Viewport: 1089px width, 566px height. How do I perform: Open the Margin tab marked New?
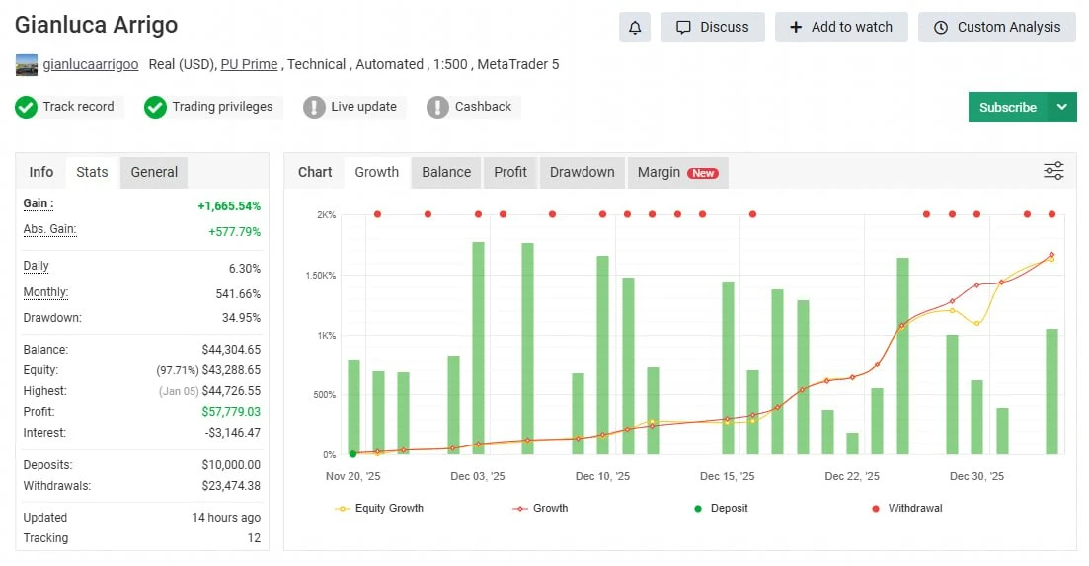click(676, 172)
